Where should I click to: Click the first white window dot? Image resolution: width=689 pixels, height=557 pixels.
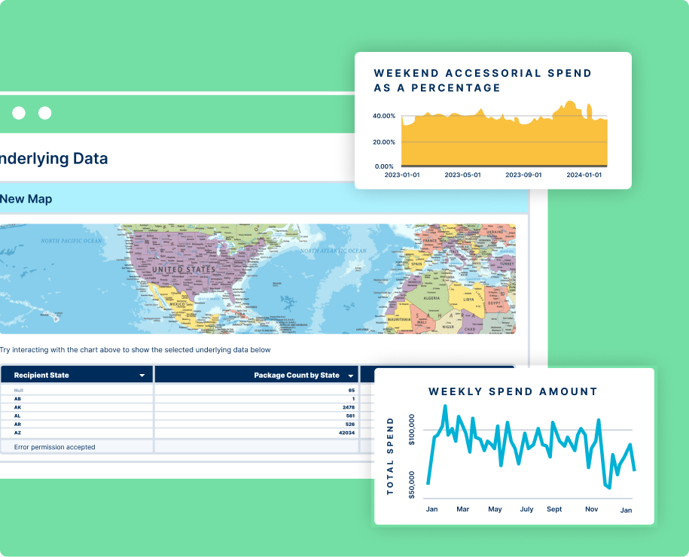19,113
